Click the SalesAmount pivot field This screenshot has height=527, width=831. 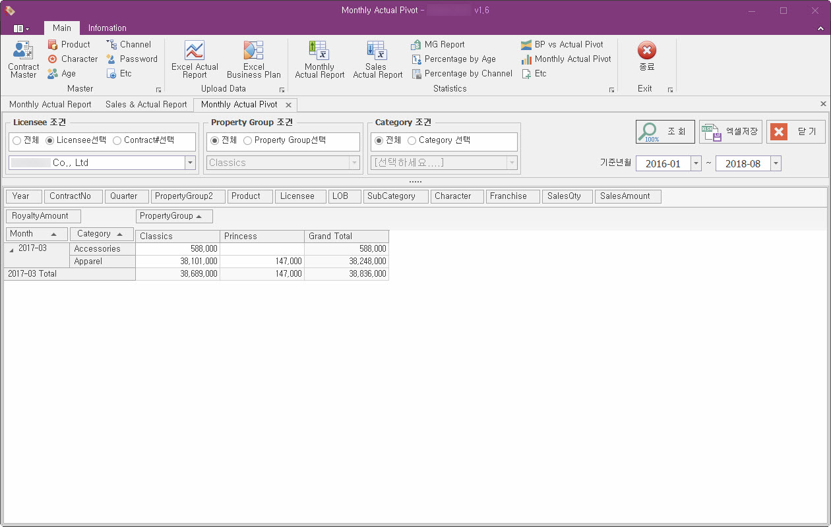pos(628,196)
